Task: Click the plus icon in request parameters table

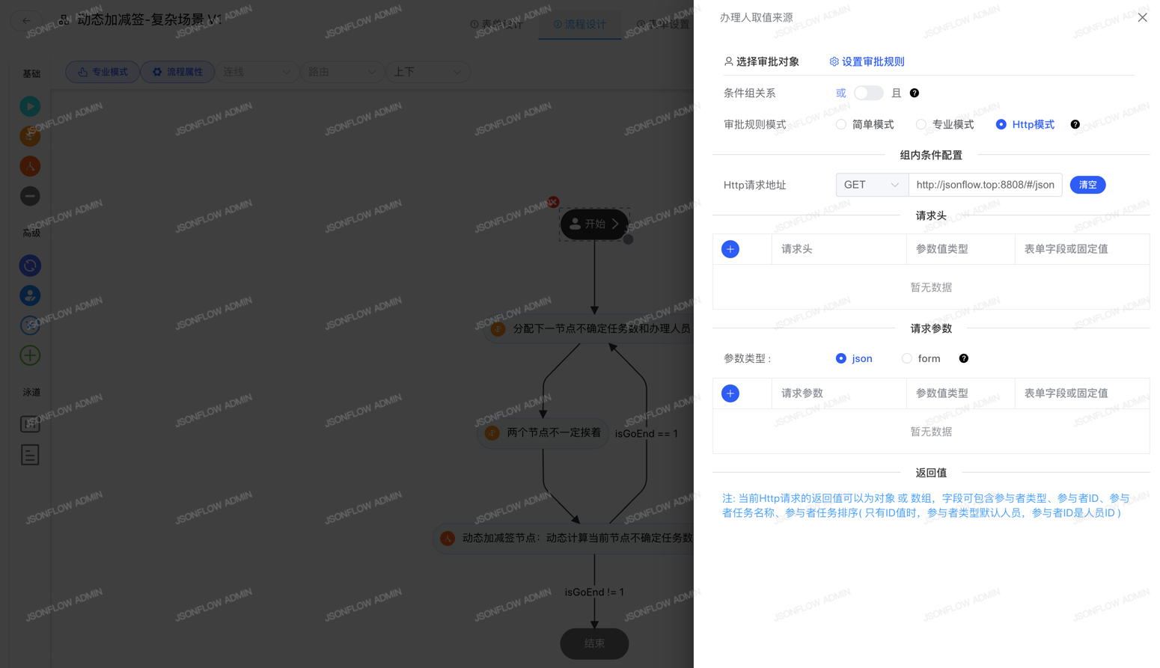Action: [730, 393]
